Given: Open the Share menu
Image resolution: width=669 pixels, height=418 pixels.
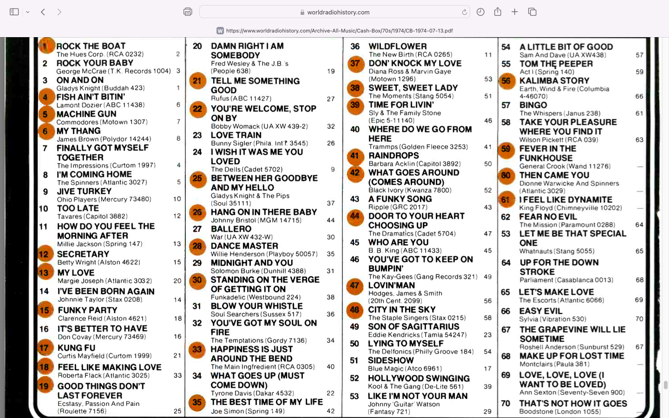Looking at the screenshot, I should [498, 12].
